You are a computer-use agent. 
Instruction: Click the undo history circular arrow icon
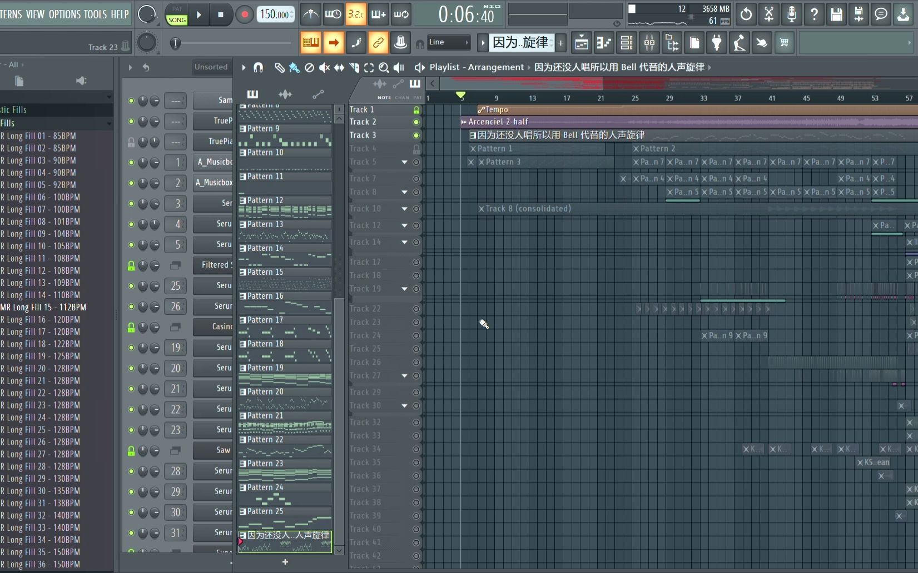click(x=746, y=15)
